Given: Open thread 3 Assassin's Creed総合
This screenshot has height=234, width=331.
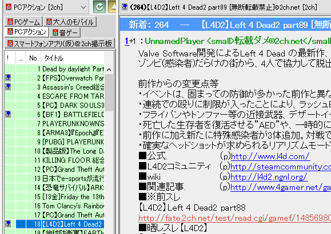Looking at the screenshot, I should coord(73,87).
